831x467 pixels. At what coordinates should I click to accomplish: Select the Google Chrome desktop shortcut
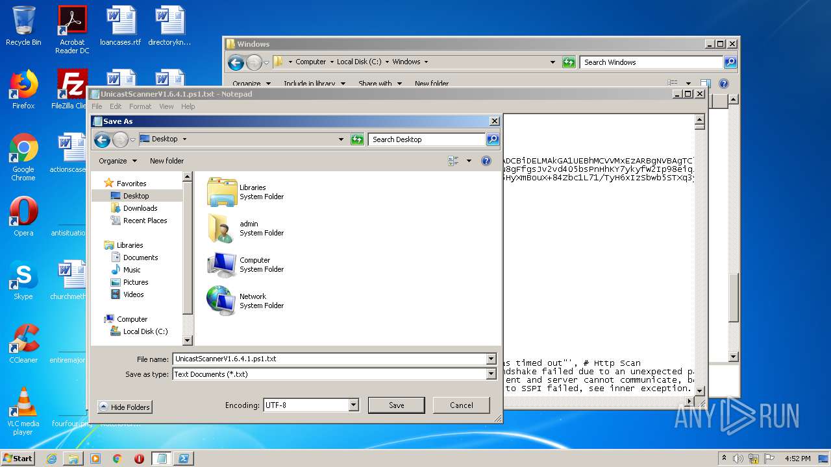[x=23, y=157]
